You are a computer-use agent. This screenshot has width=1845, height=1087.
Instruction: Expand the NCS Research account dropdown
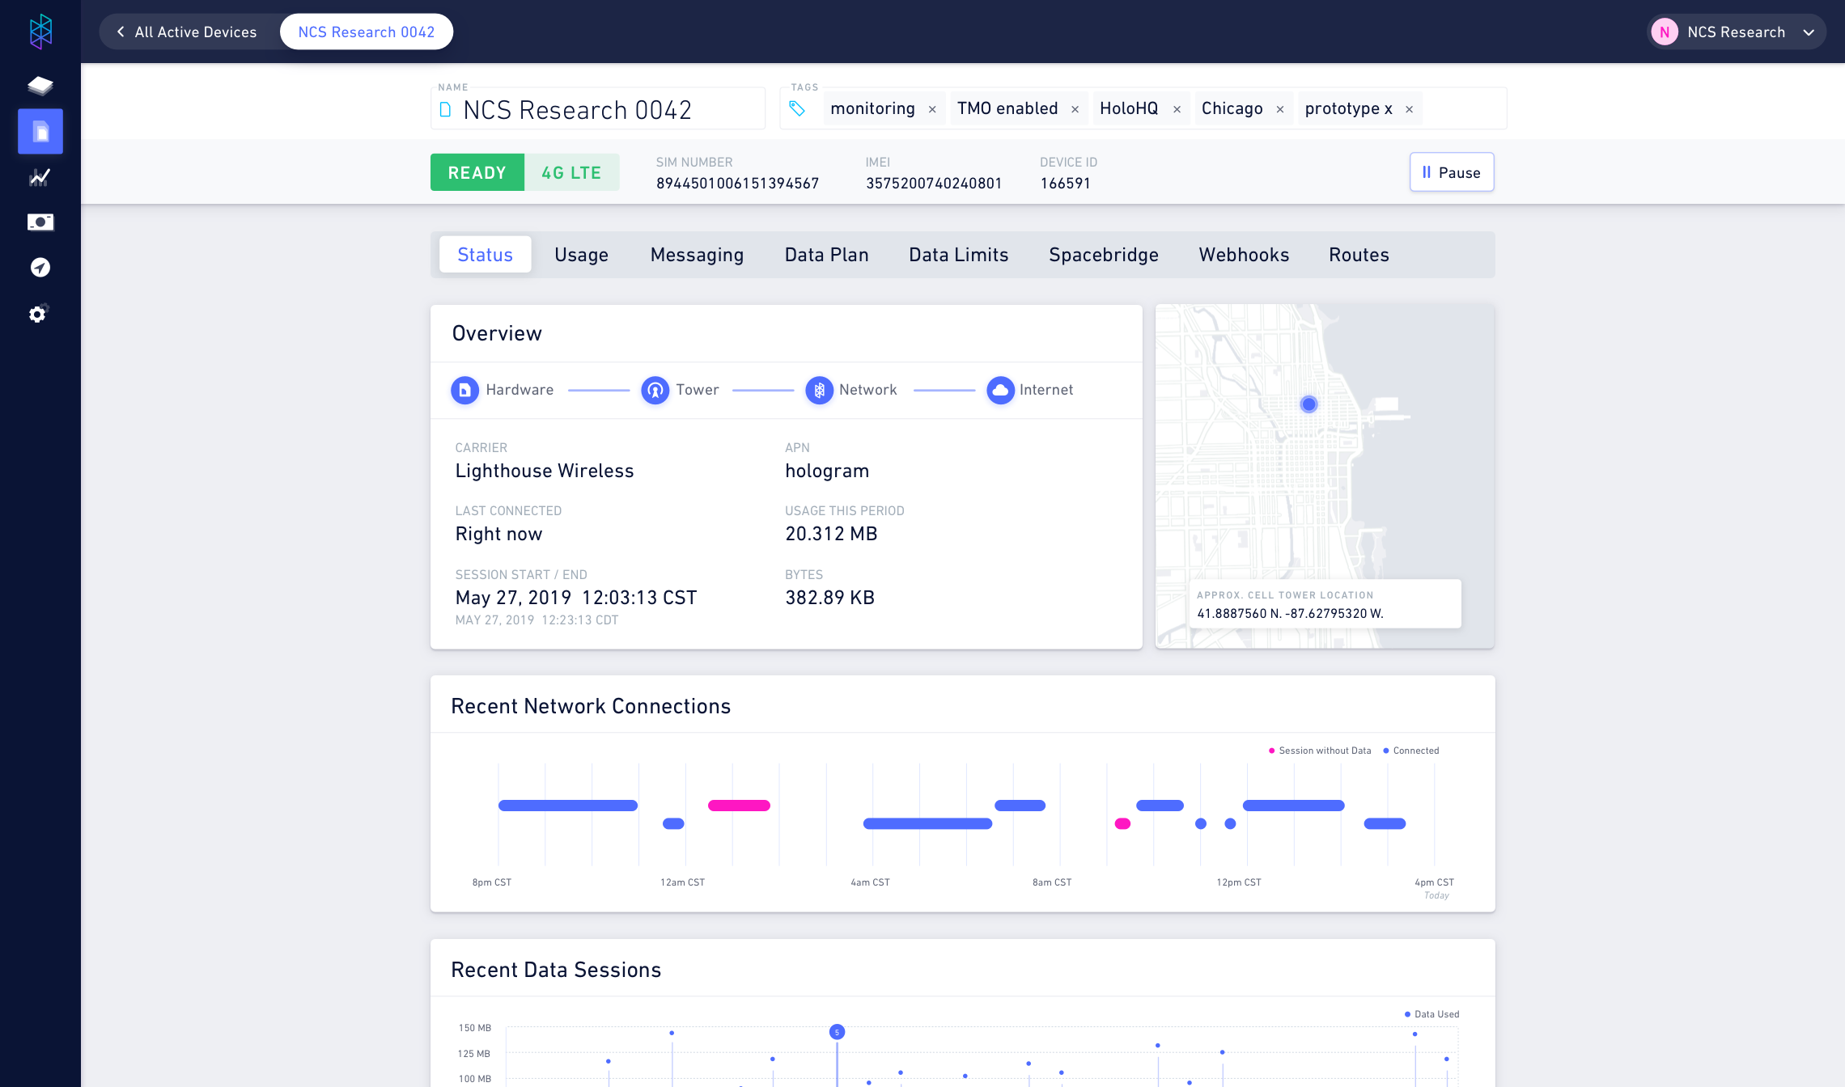1809,32
